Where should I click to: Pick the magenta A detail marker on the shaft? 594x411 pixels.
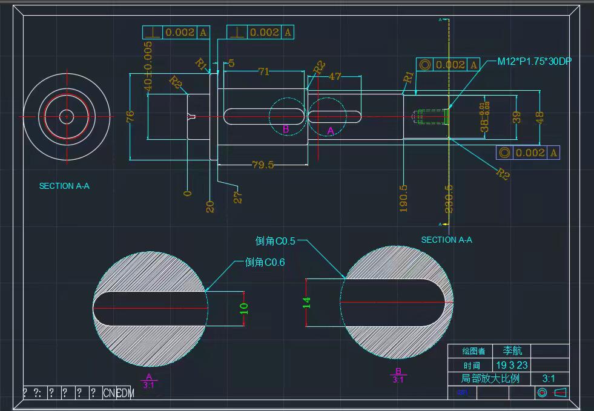coord(330,130)
